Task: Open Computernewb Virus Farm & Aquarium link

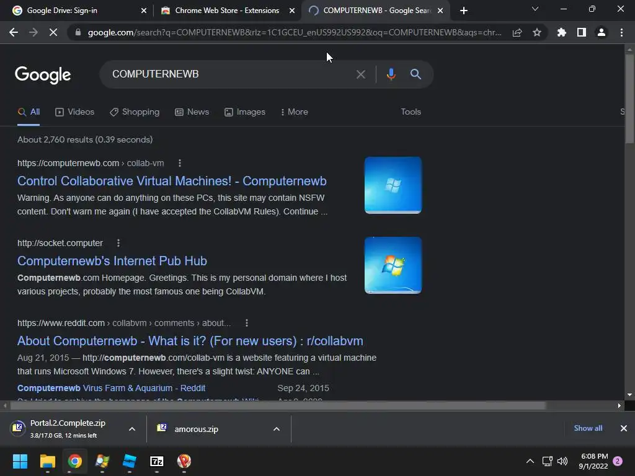Action: click(x=112, y=388)
